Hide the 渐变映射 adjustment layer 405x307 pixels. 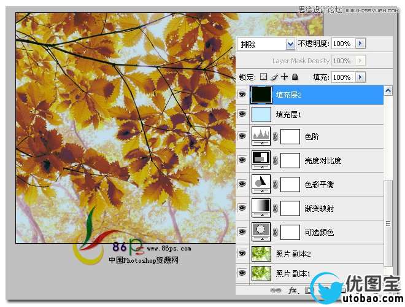242,208
